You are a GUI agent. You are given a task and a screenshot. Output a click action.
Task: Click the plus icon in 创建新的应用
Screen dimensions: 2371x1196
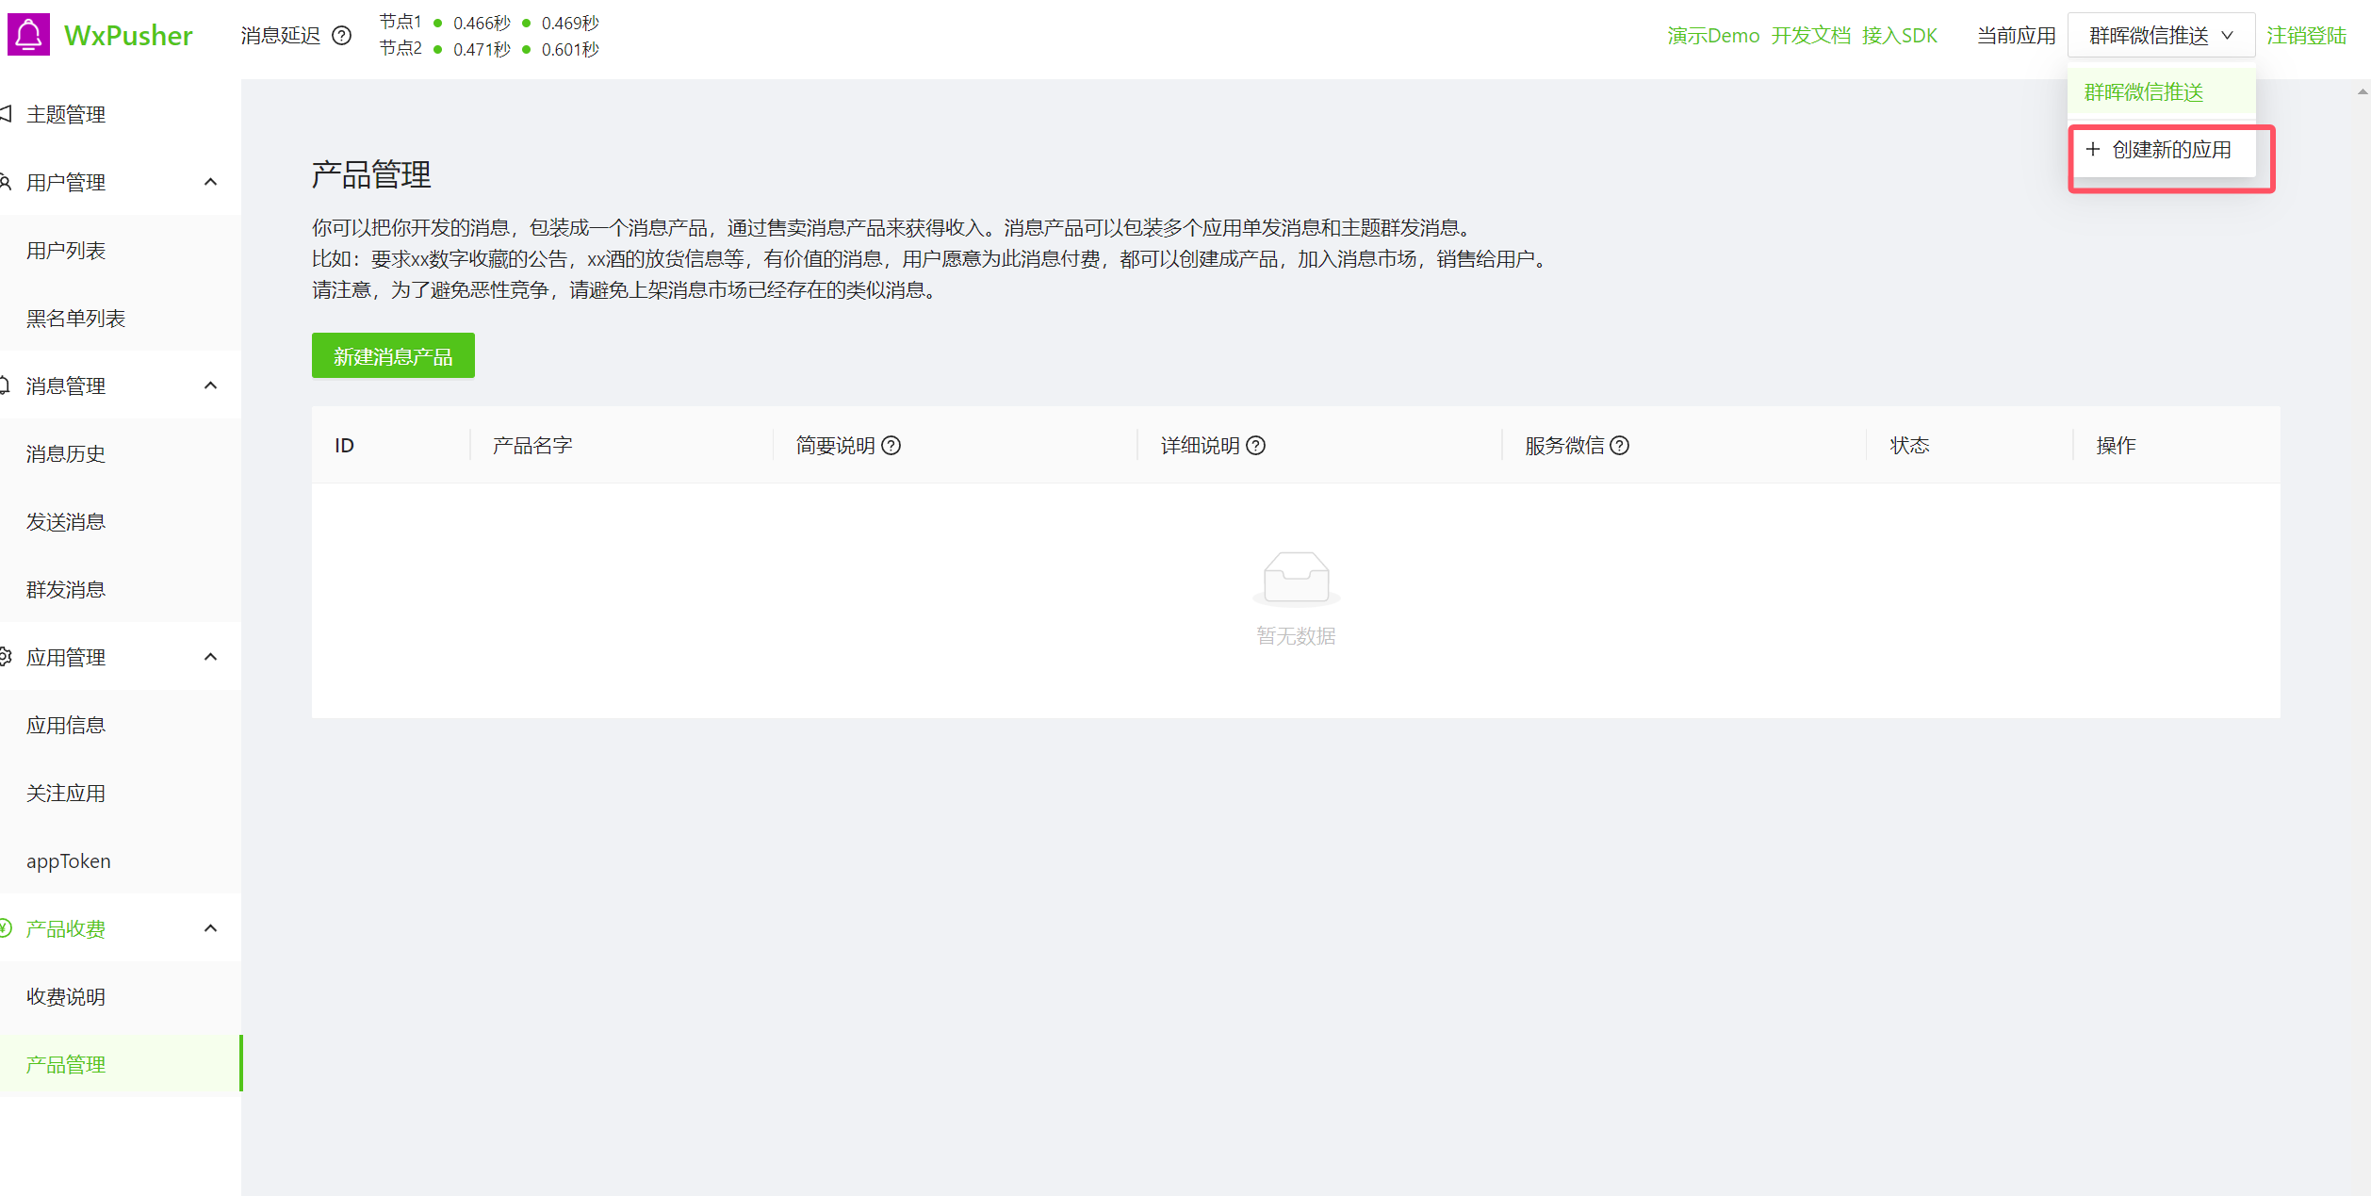tap(2093, 149)
